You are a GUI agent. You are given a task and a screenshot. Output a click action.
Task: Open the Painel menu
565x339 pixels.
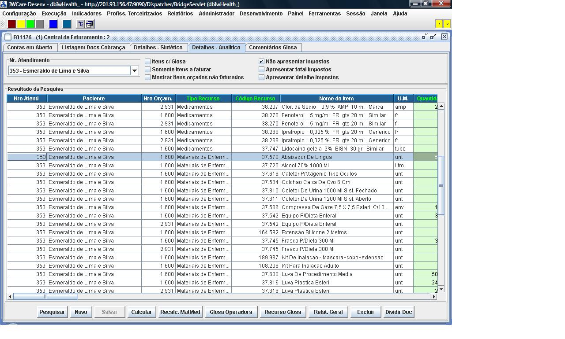[x=296, y=14]
